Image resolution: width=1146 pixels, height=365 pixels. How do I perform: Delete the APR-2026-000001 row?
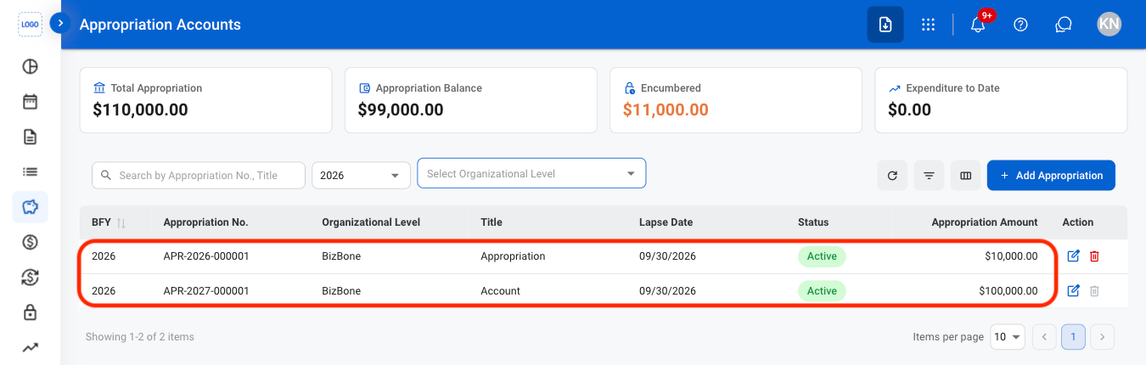click(x=1094, y=256)
